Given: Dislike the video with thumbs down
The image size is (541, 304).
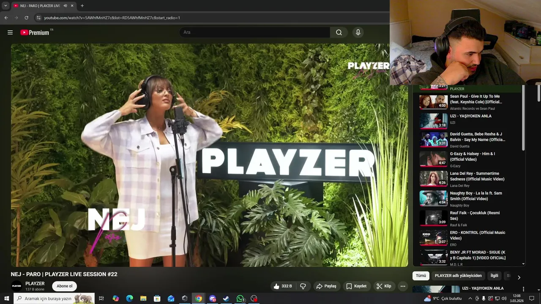Looking at the screenshot, I should coord(303,286).
